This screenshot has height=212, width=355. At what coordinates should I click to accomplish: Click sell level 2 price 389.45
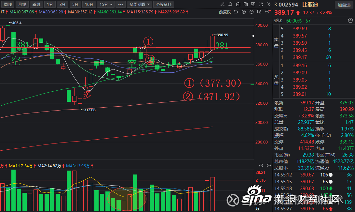pos(300,50)
